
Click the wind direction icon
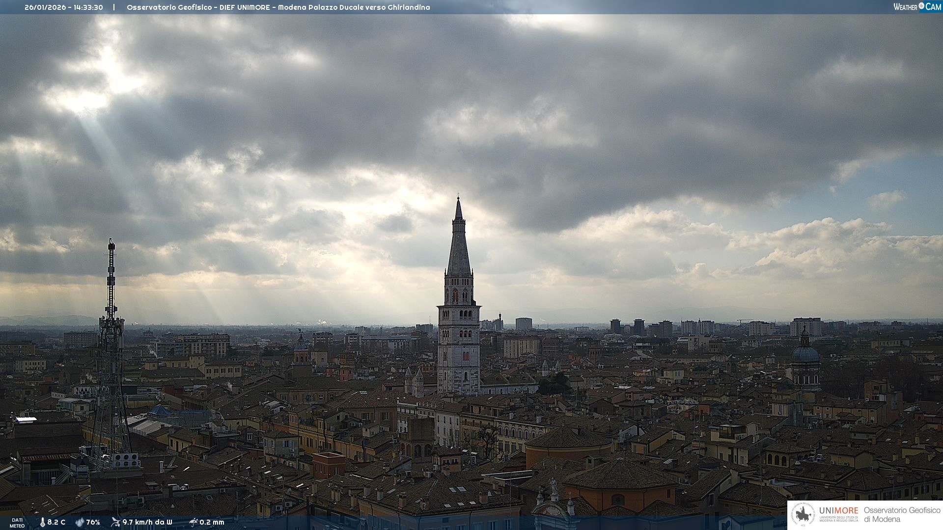click(115, 522)
